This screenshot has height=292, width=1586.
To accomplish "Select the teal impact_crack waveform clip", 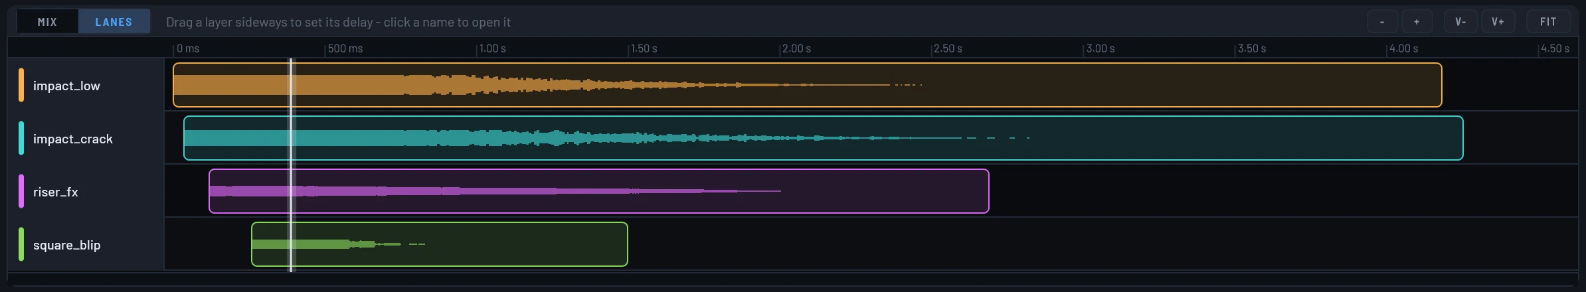I will pyautogui.click(x=823, y=138).
